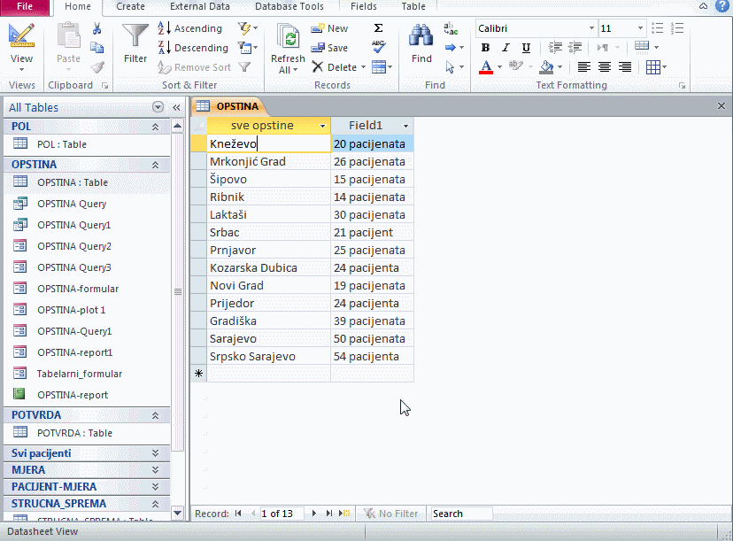Screen dimensions: 733x541
Task: Center the text alignment
Action: click(x=604, y=67)
